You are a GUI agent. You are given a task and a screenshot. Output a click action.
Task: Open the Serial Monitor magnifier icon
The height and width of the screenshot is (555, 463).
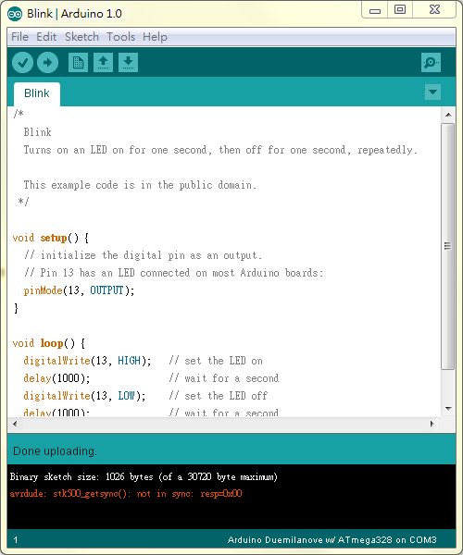[431, 63]
